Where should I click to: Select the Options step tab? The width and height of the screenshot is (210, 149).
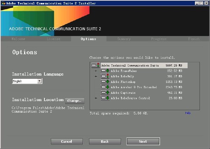point(89,39)
